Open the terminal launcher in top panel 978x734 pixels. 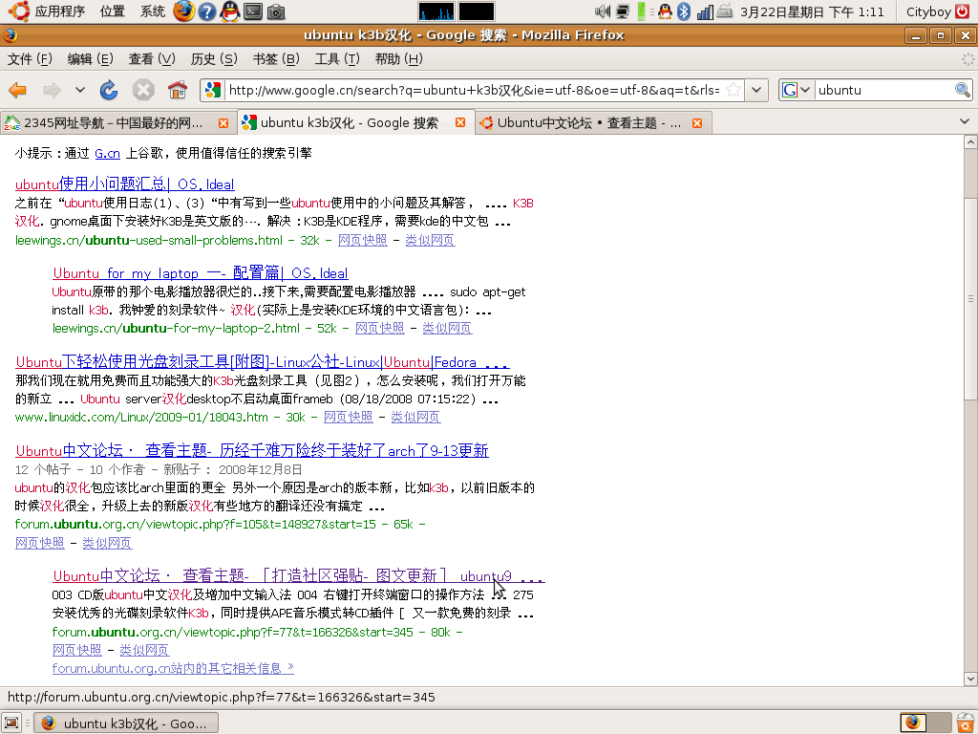coord(253,11)
